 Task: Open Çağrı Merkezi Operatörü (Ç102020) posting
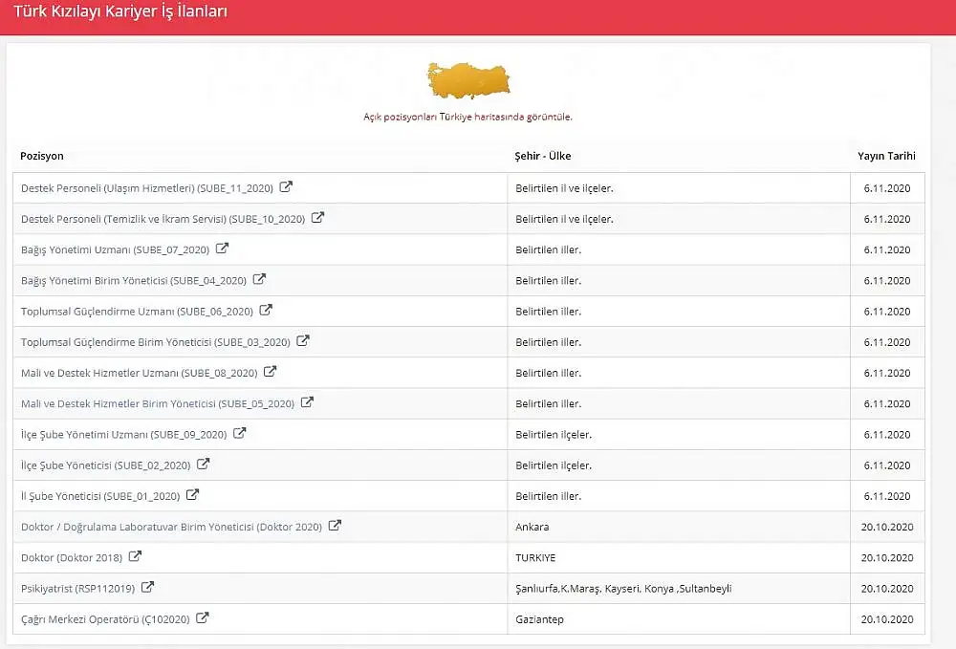[105, 619]
